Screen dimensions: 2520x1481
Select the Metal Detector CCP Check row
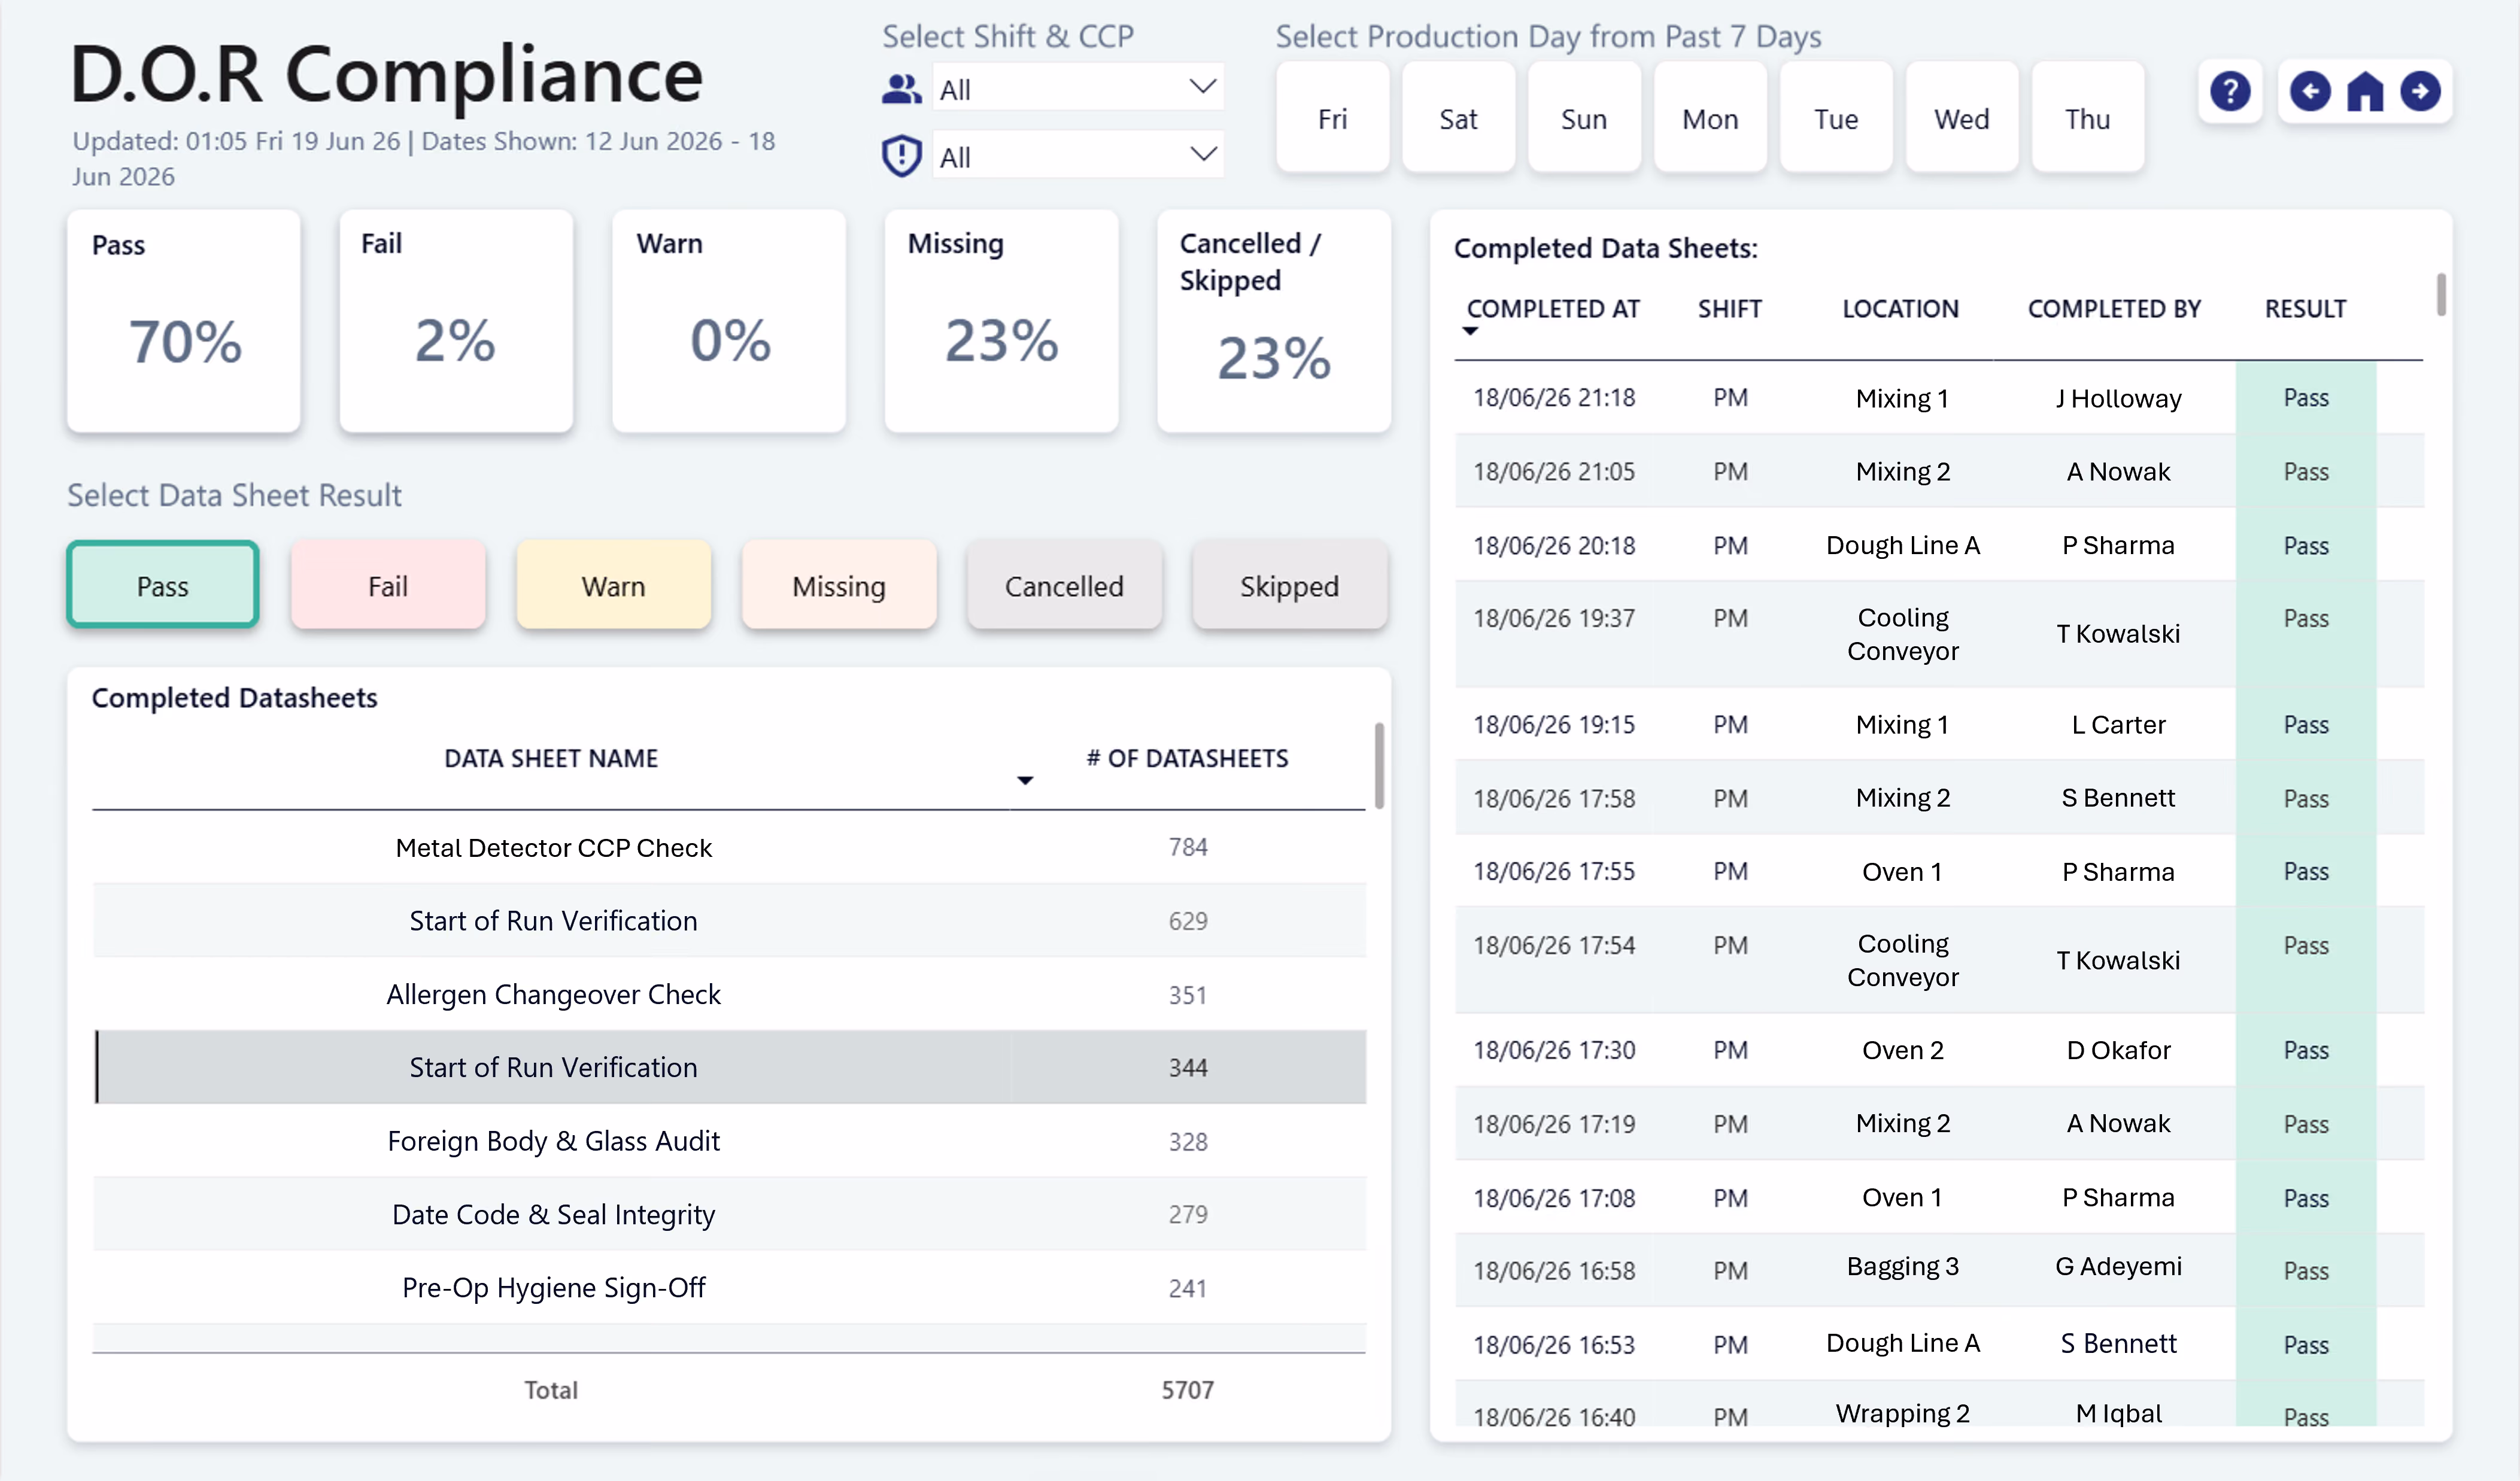point(730,847)
